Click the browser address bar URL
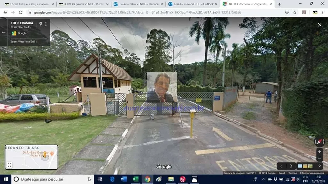Screen dimensions: 328x184 [x=137, y=12]
